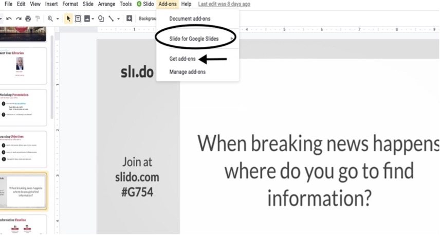The width and height of the screenshot is (441, 237).
Task: Expand Slido for Google Slides submenu
Action: pos(198,39)
